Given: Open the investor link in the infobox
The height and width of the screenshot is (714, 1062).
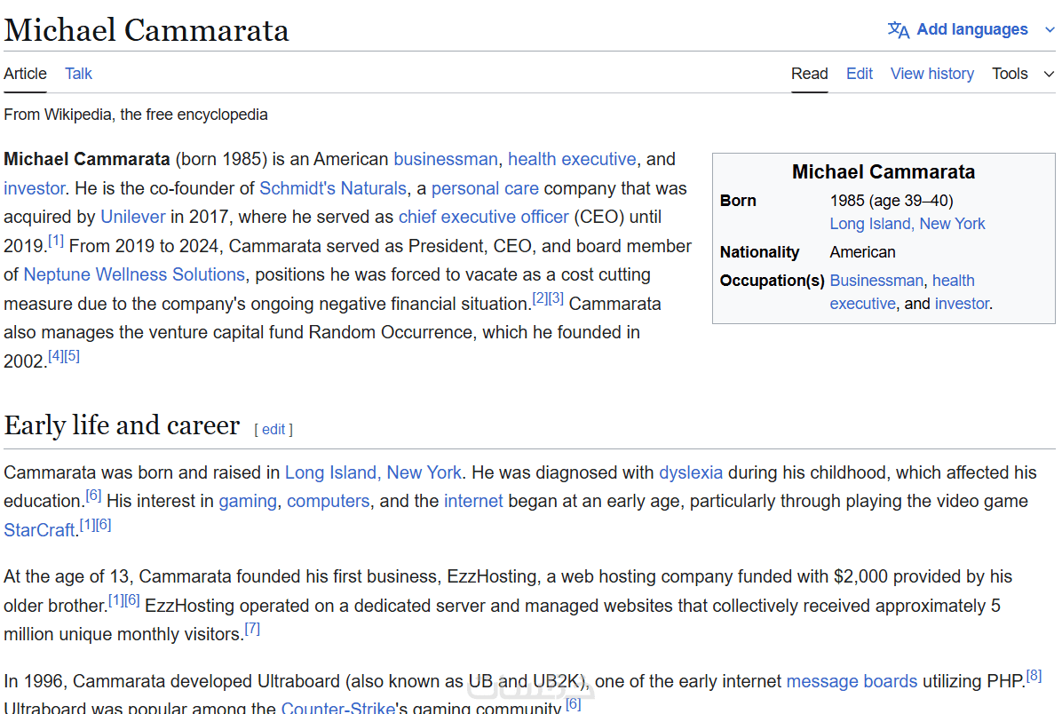Looking at the screenshot, I should [962, 304].
